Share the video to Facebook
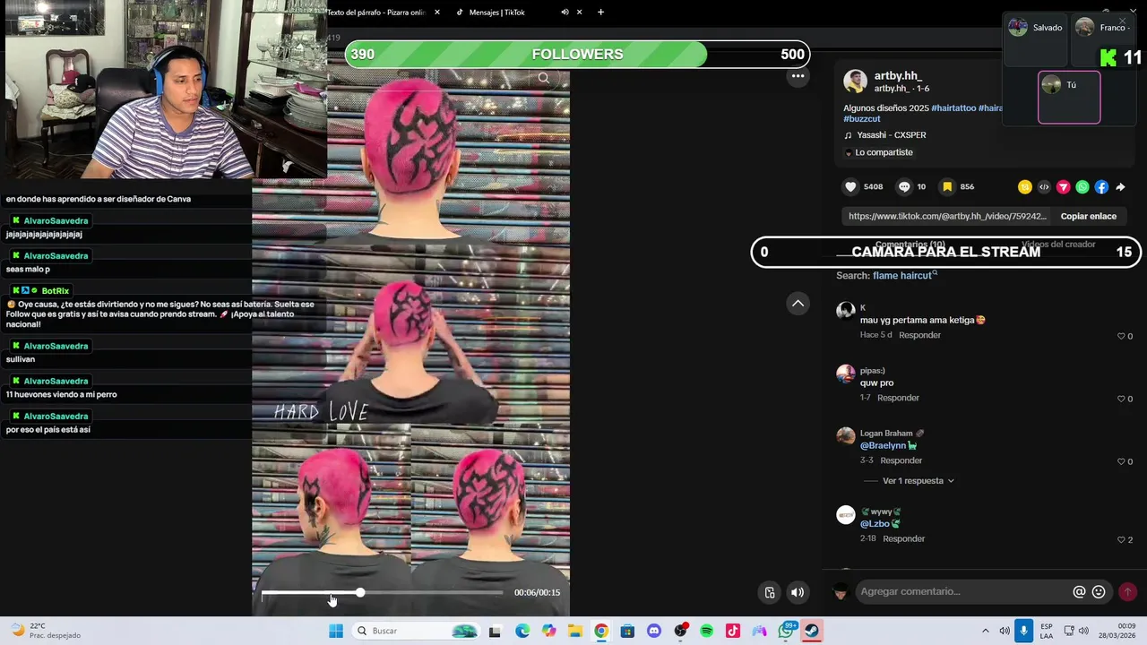1147x645 pixels. coord(1101,187)
